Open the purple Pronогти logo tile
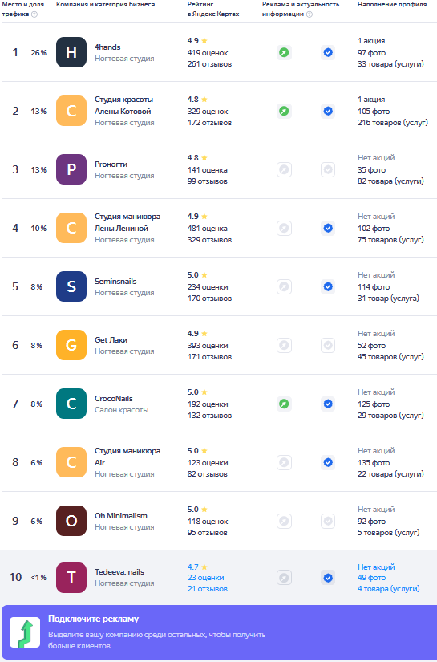 pos(71,170)
